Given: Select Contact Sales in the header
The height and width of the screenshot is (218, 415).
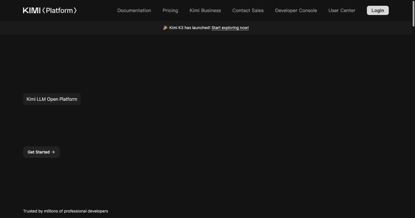Looking at the screenshot, I should point(248,10).
